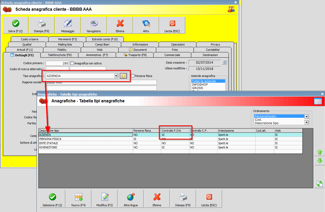
Task: Toggle Anagrafica non attiva checkbox
Action: point(72,63)
